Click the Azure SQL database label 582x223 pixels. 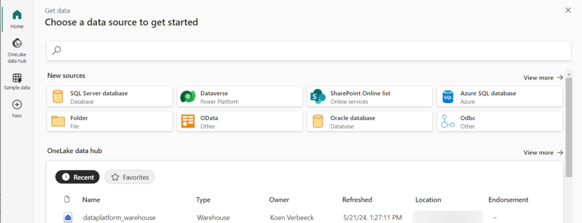(488, 93)
